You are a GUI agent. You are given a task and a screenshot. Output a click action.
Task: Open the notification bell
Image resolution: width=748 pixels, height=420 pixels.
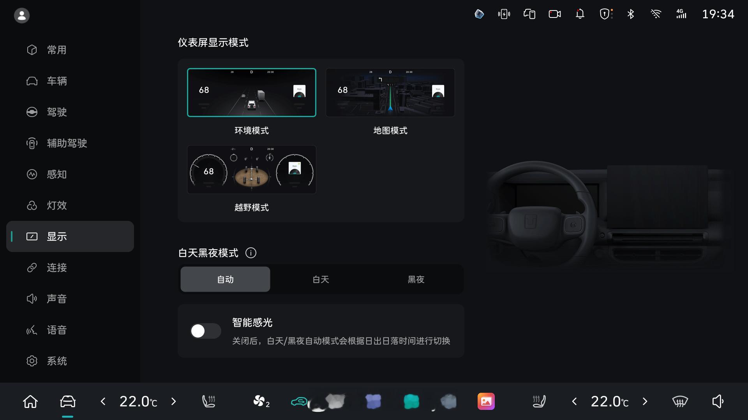click(580, 14)
